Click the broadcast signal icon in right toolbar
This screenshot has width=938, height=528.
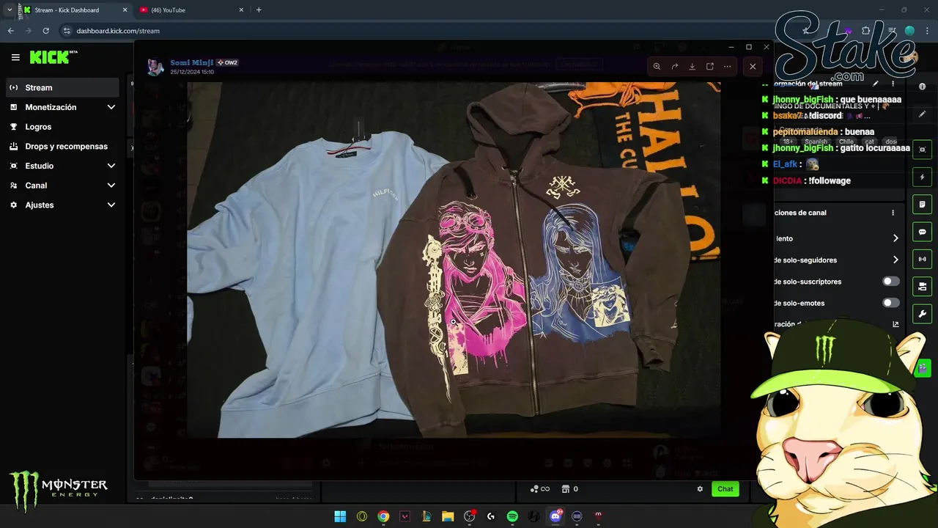point(922,259)
